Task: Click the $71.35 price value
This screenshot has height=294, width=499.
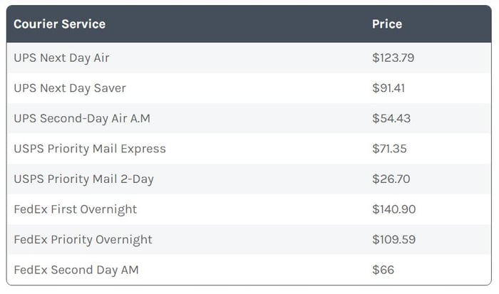Action: pyautogui.click(x=389, y=149)
